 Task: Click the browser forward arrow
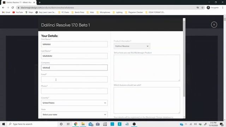8,8
